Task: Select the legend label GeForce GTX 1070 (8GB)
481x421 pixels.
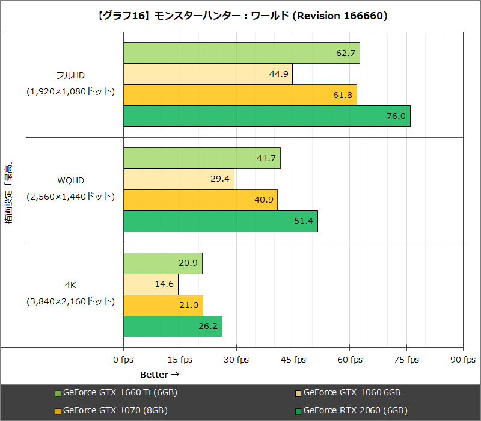Action: click(115, 411)
